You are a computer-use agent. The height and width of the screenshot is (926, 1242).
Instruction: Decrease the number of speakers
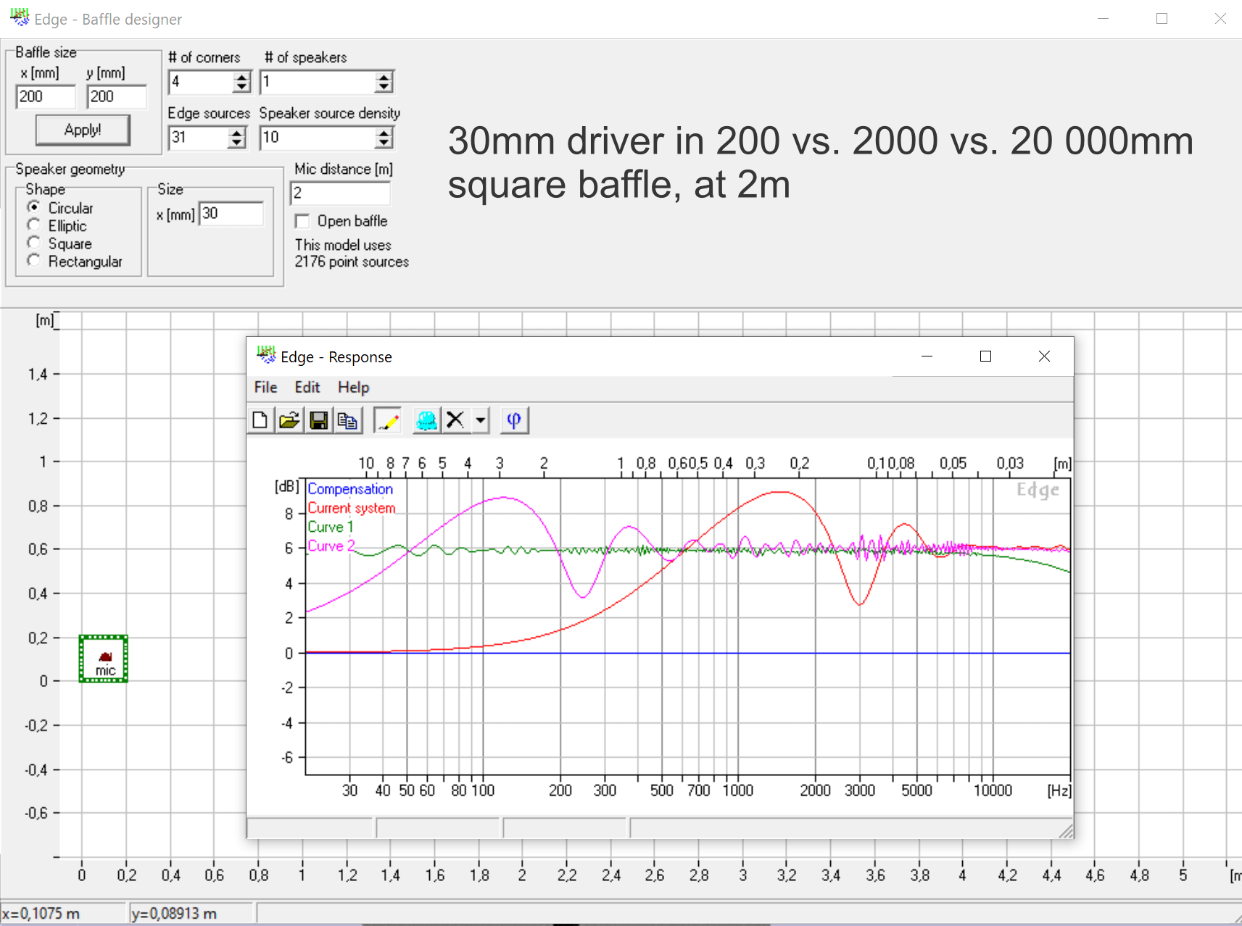384,87
